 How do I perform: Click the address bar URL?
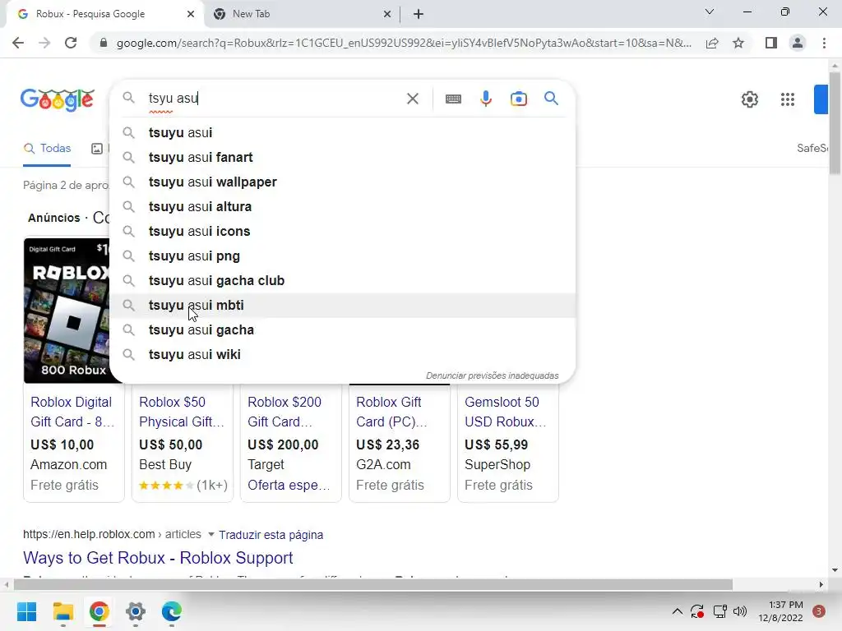click(x=404, y=43)
